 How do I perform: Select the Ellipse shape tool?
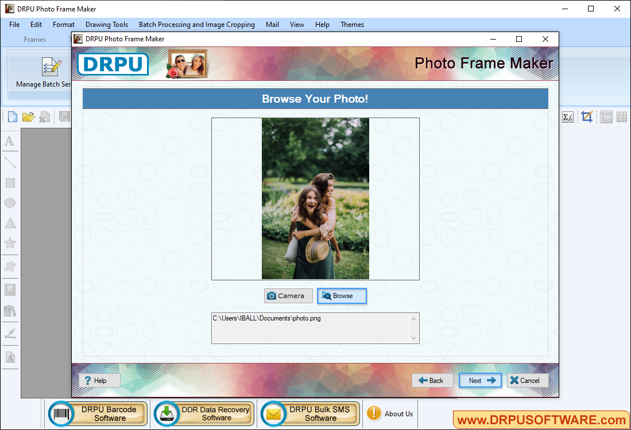[x=9, y=202]
